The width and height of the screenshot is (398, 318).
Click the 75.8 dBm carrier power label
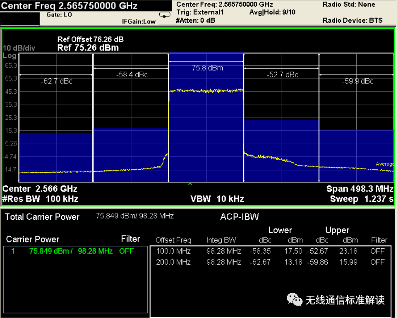pyautogui.click(x=207, y=68)
